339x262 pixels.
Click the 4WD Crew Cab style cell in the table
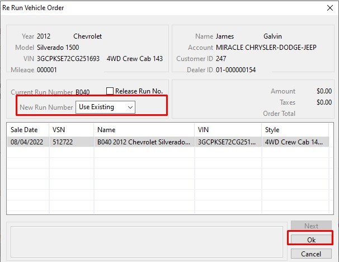[295, 142]
